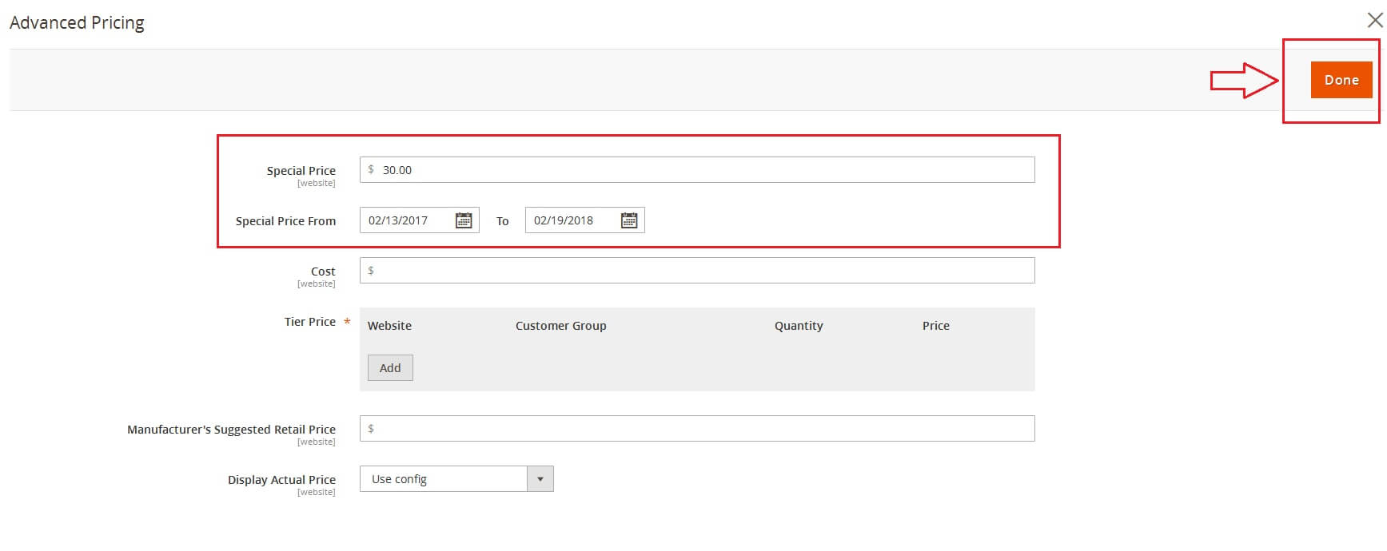Click the orange Done button

coord(1341,80)
